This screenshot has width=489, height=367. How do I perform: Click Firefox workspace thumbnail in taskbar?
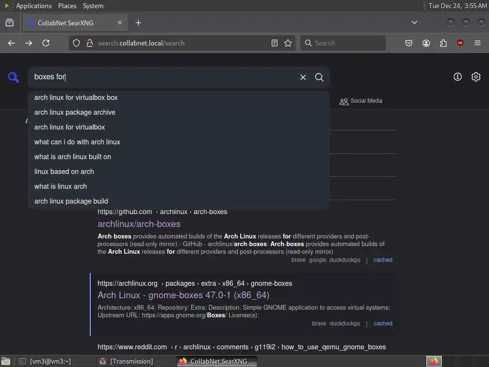click(434, 361)
